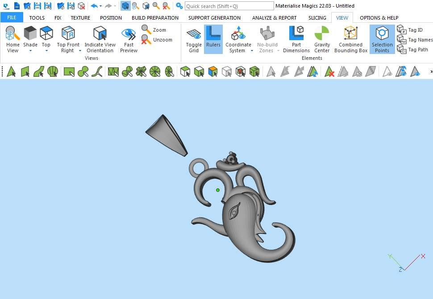This screenshot has height=299, width=433.
Task: Click Indicate View Orientation
Action: (100, 34)
